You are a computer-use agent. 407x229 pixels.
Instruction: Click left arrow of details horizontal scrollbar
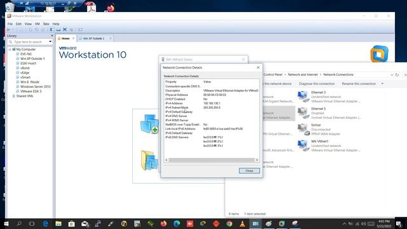tap(167, 160)
